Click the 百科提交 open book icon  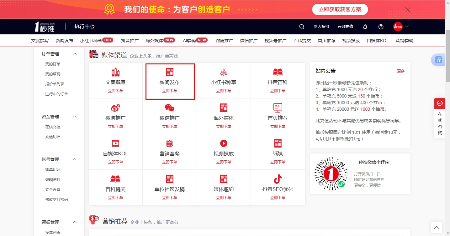pyautogui.click(x=115, y=179)
